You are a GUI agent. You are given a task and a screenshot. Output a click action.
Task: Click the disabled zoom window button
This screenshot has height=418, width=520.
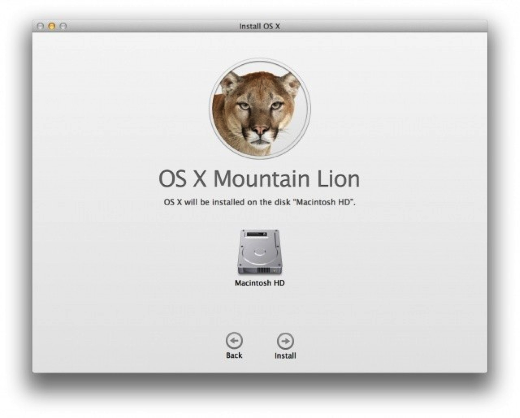[x=63, y=26]
